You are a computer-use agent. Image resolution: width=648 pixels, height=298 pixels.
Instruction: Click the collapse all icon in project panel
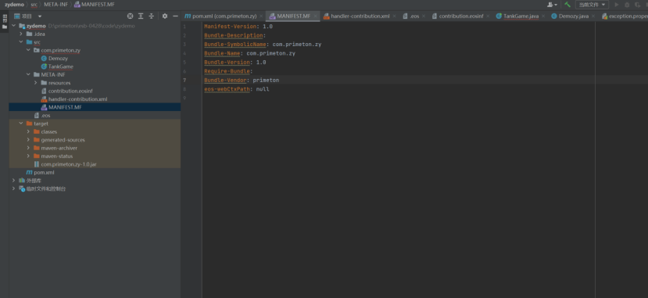(152, 16)
